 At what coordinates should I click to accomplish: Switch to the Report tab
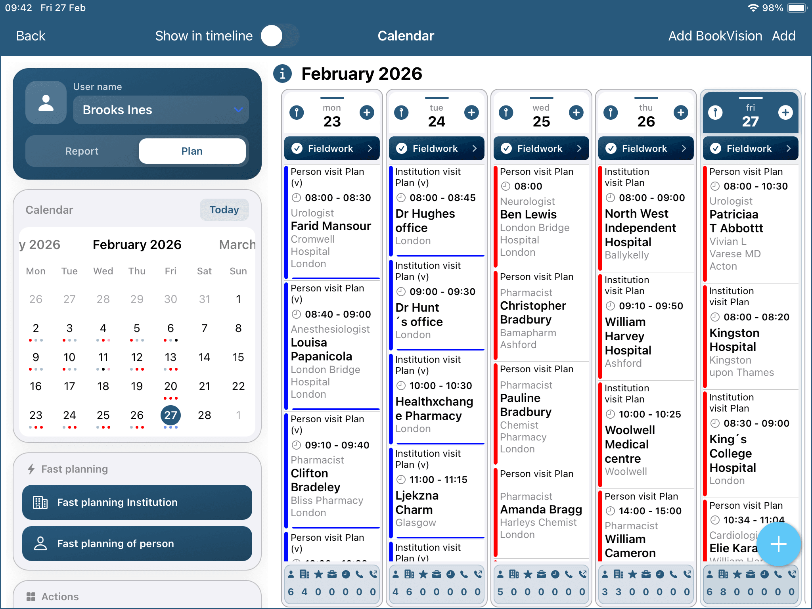(x=82, y=151)
